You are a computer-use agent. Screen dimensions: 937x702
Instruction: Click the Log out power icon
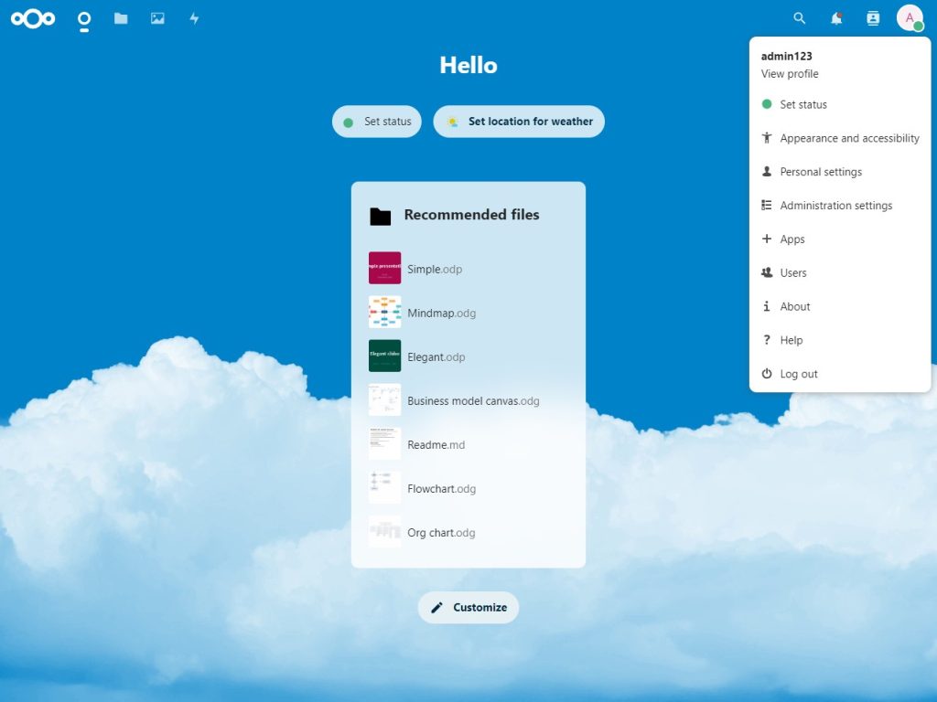click(x=767, y=374)
